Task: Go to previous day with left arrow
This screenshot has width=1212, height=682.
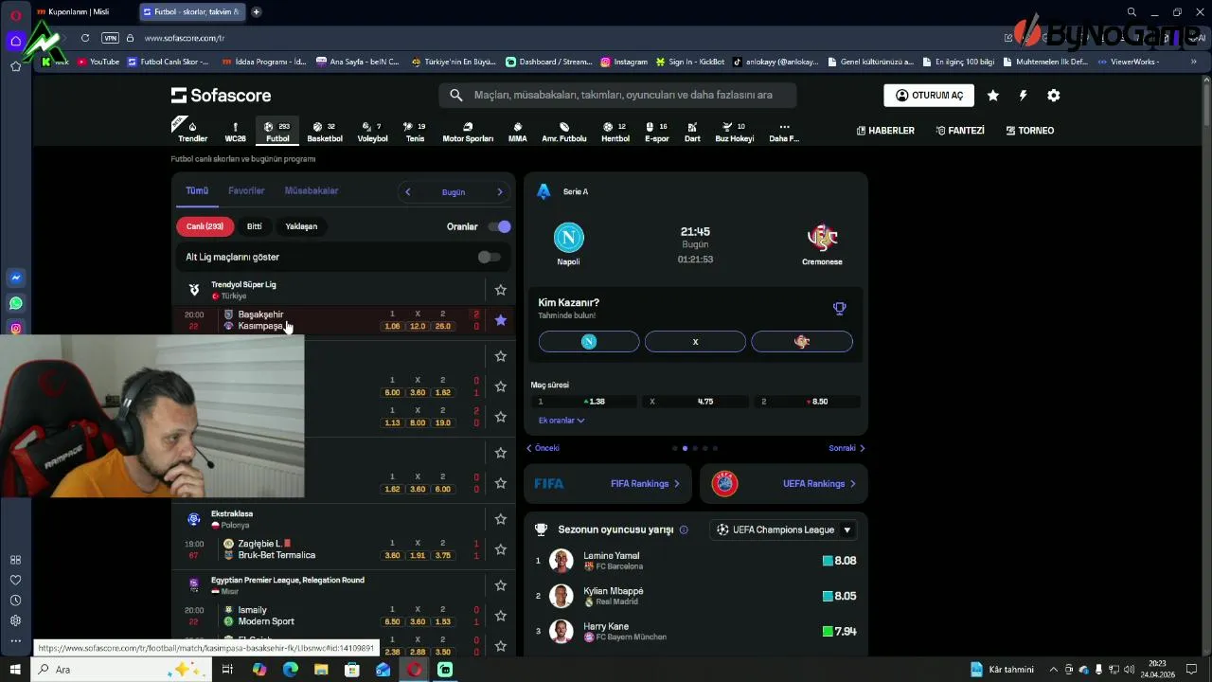Action: pyautogui.click(x=408, y=192)
